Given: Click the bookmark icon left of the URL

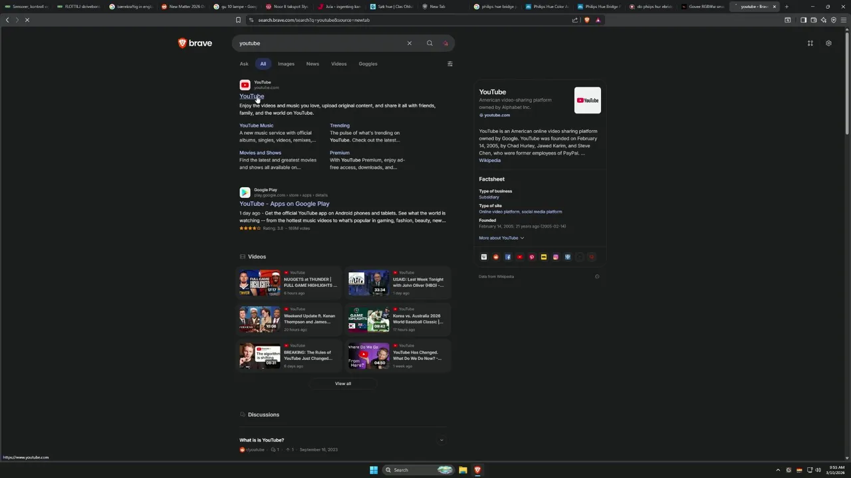Looking at the screenshot, I should pos(238,20).
